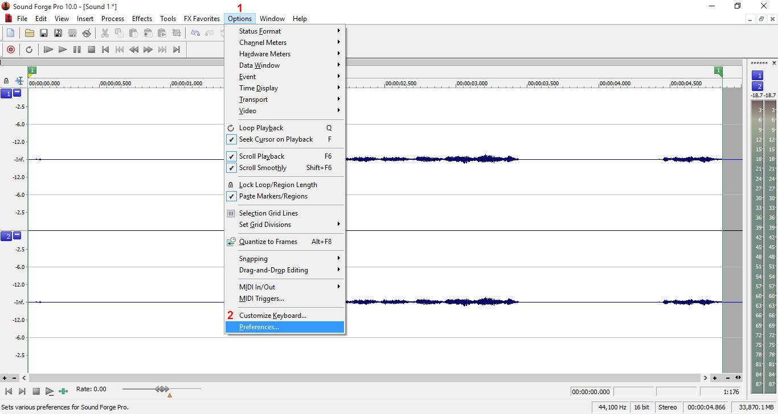Click the New file toolbar icon
The width and height of the screenshot is (778, 414).
click(10, 33)
